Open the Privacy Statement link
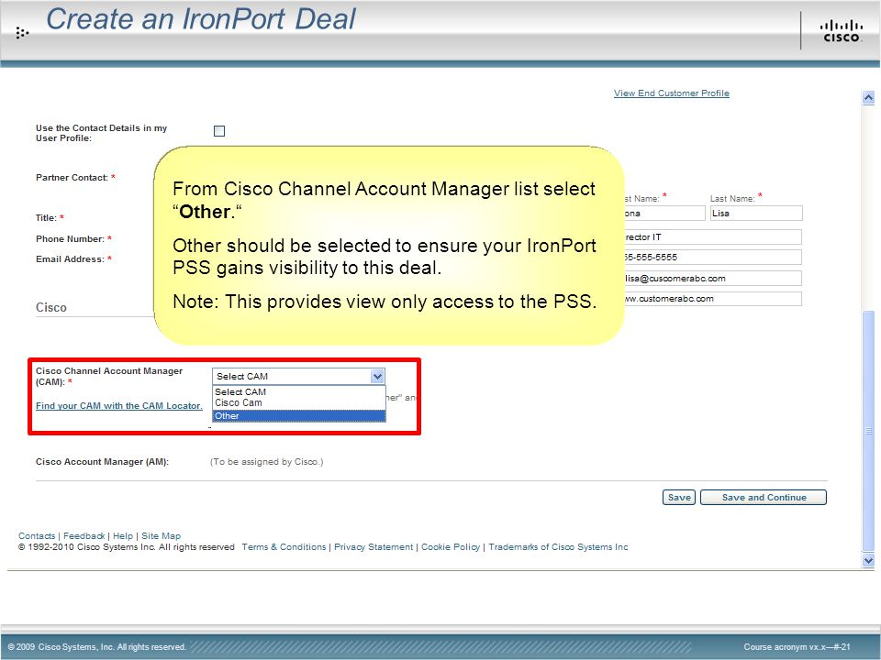This screenshot has height=660, width=881. 374,547
